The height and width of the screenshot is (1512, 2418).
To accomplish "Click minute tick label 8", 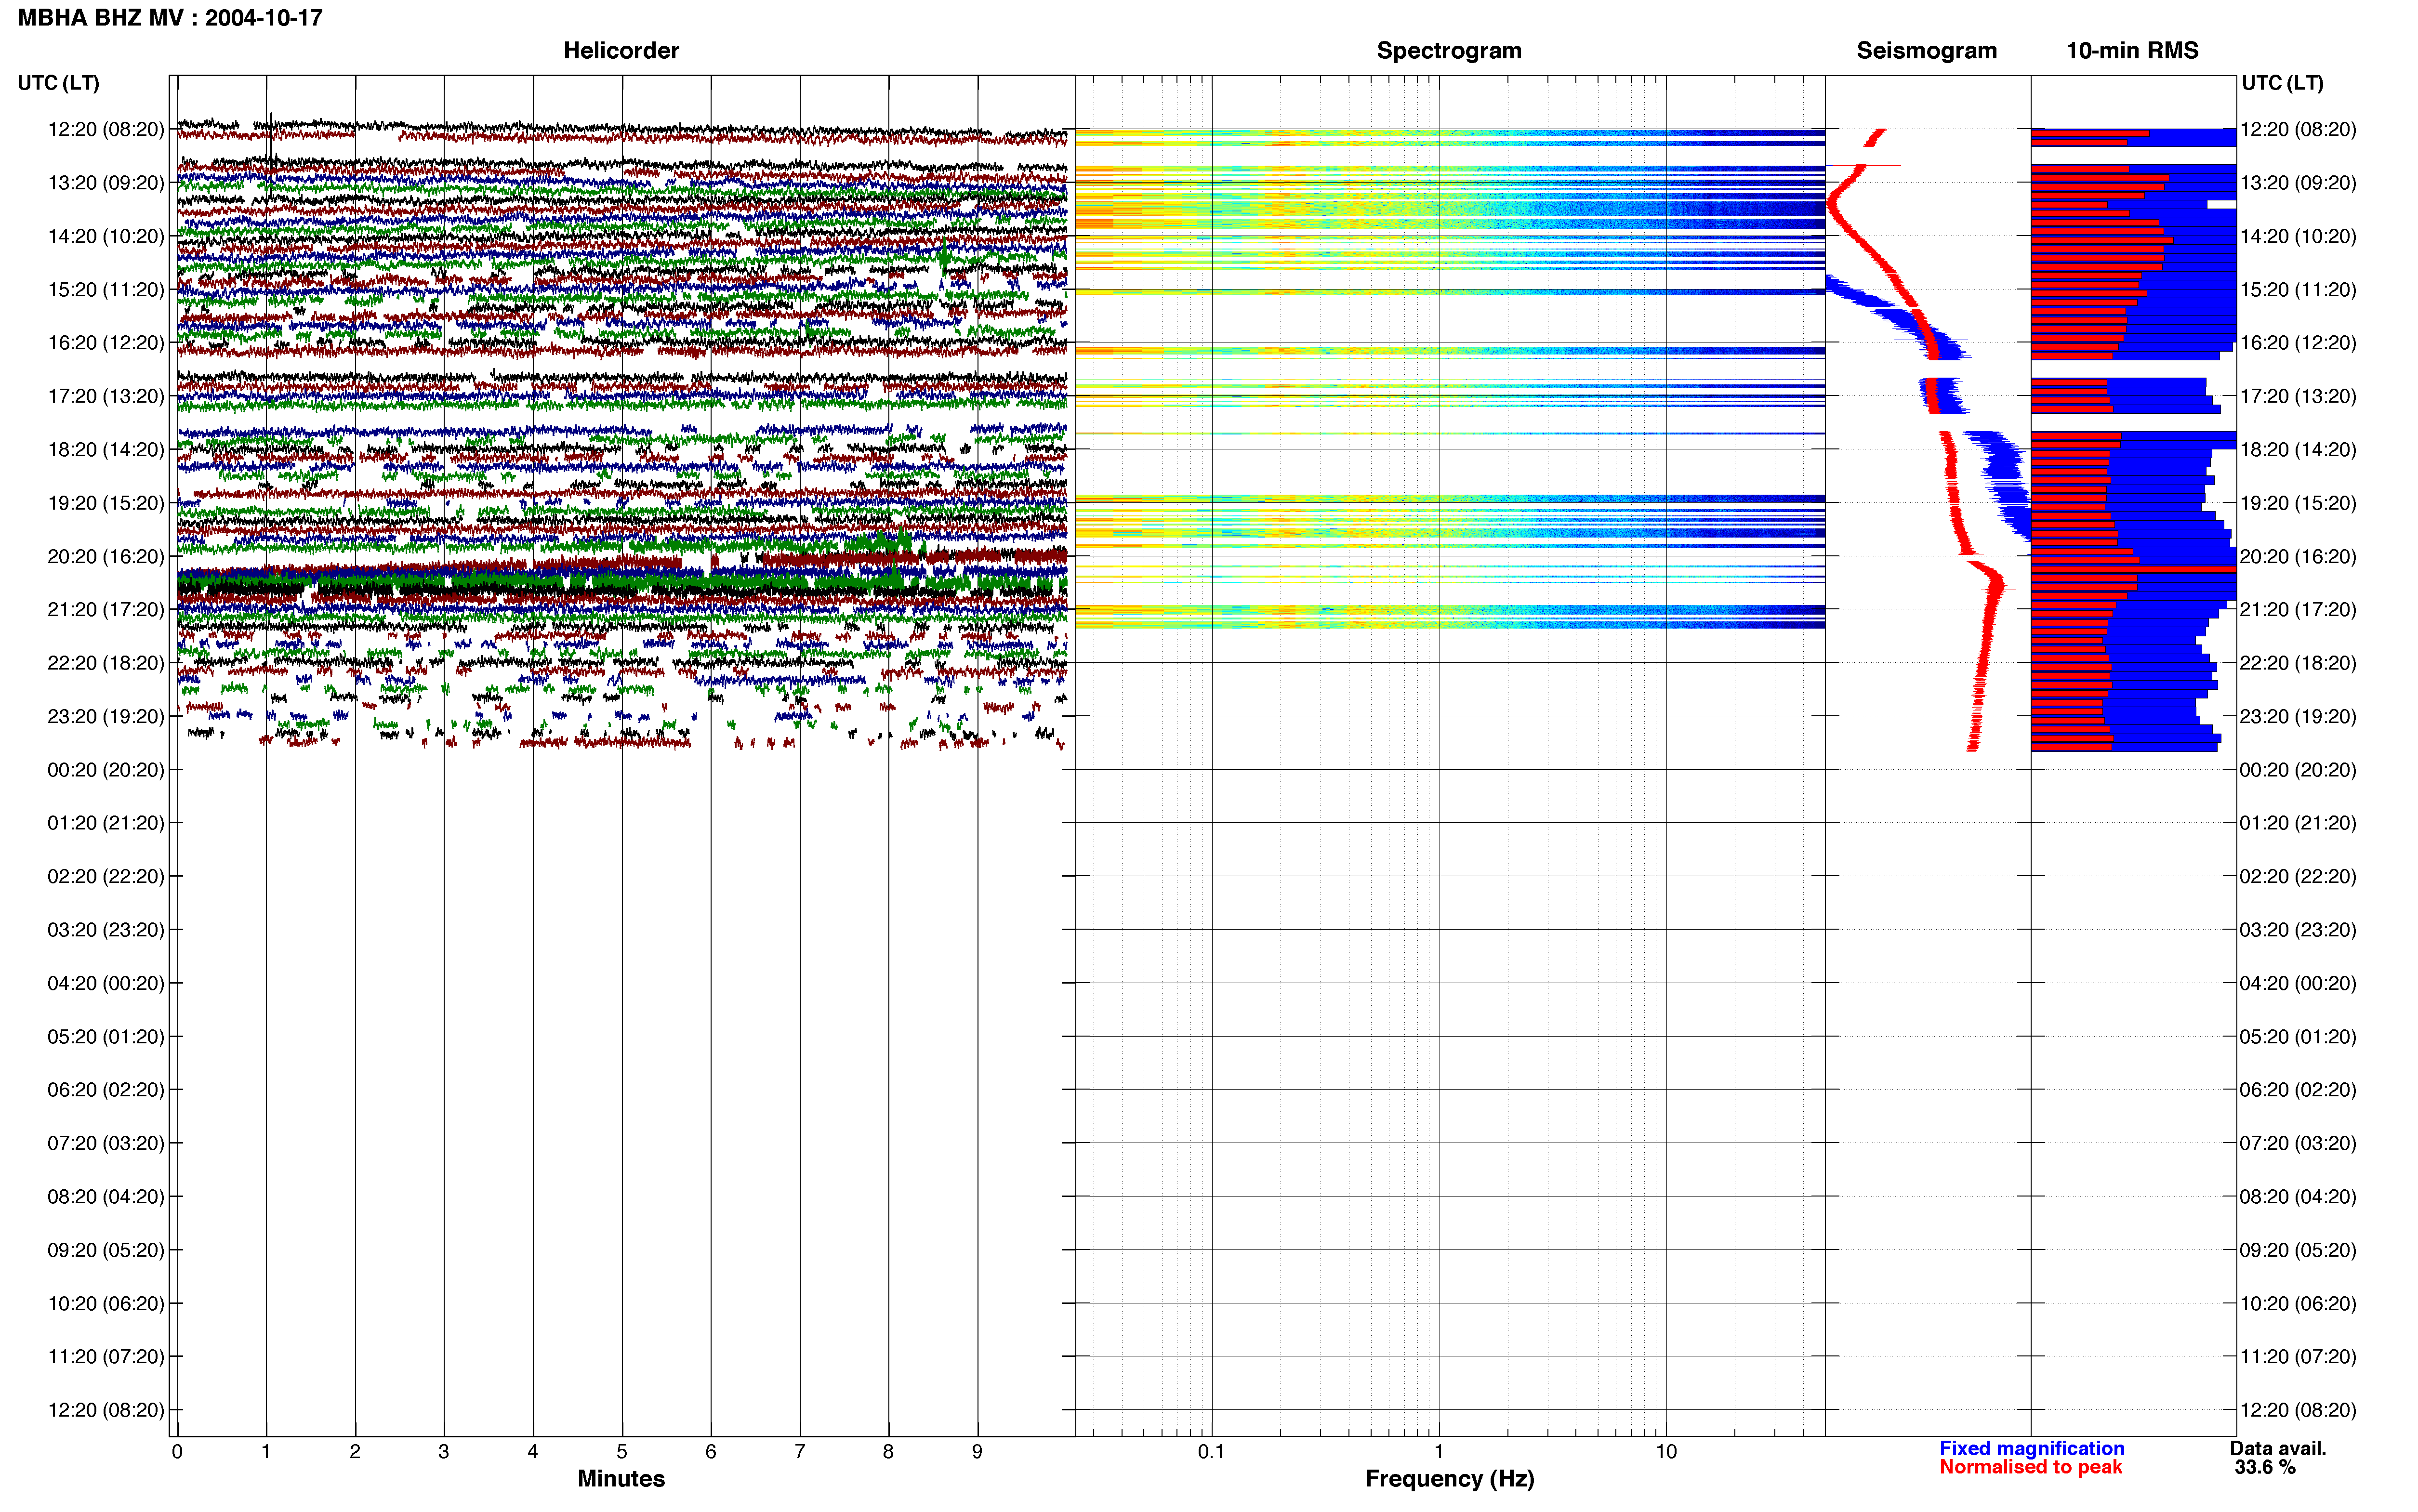I will tap(888, 1452).
